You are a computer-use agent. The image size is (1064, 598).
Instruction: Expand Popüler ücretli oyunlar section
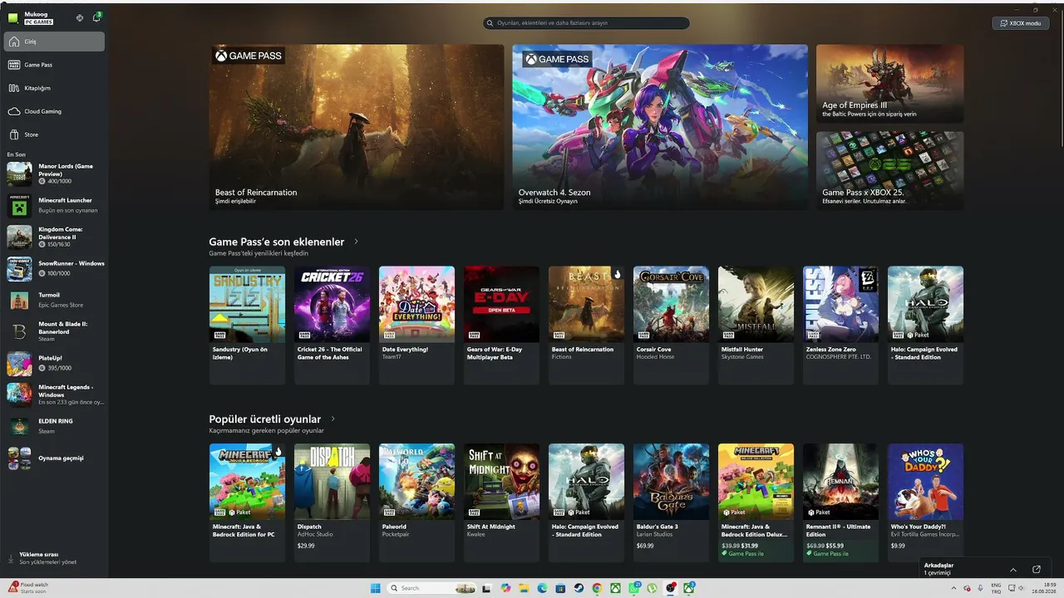333,419
